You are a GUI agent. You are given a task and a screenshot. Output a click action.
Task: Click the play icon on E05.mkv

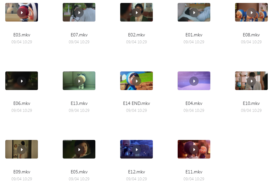pyautogui.click(x=79, y=150)
